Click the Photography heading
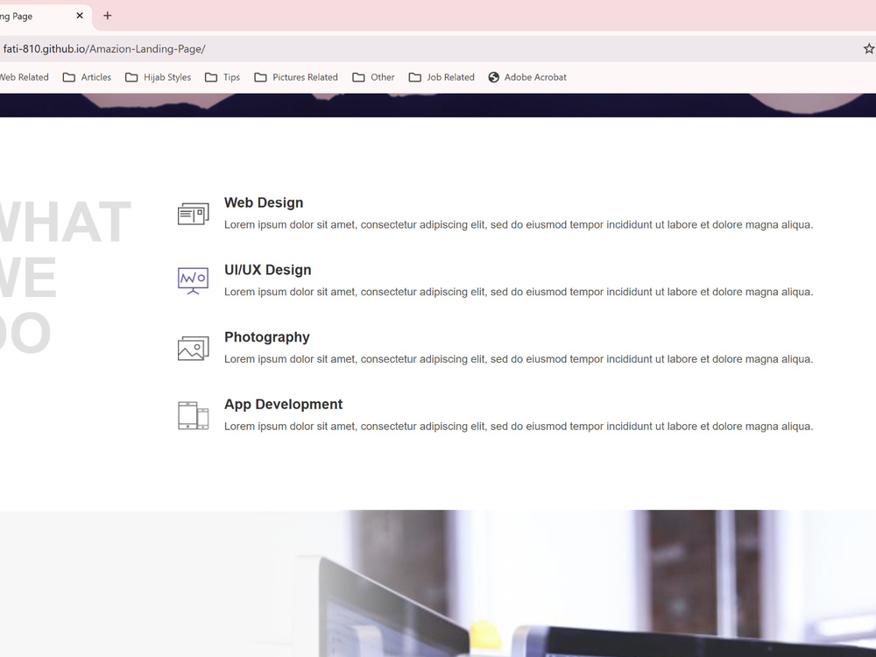This screenshot has width=876, height=657. (267, 337)
